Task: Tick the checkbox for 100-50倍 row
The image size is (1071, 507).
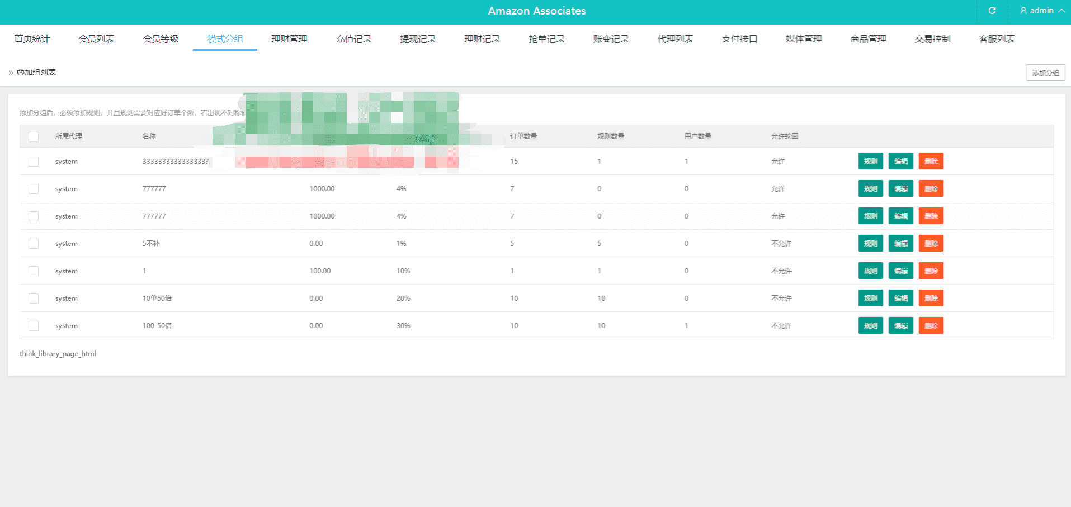Action: click(x=34, y=326)
